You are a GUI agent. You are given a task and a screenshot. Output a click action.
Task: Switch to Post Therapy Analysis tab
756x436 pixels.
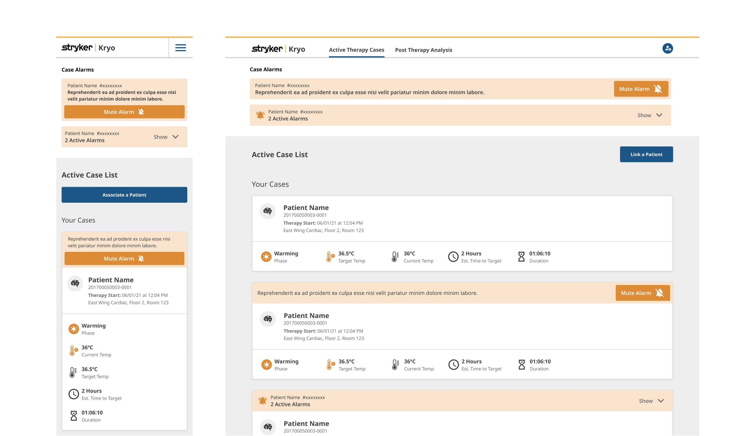point(423,50)
